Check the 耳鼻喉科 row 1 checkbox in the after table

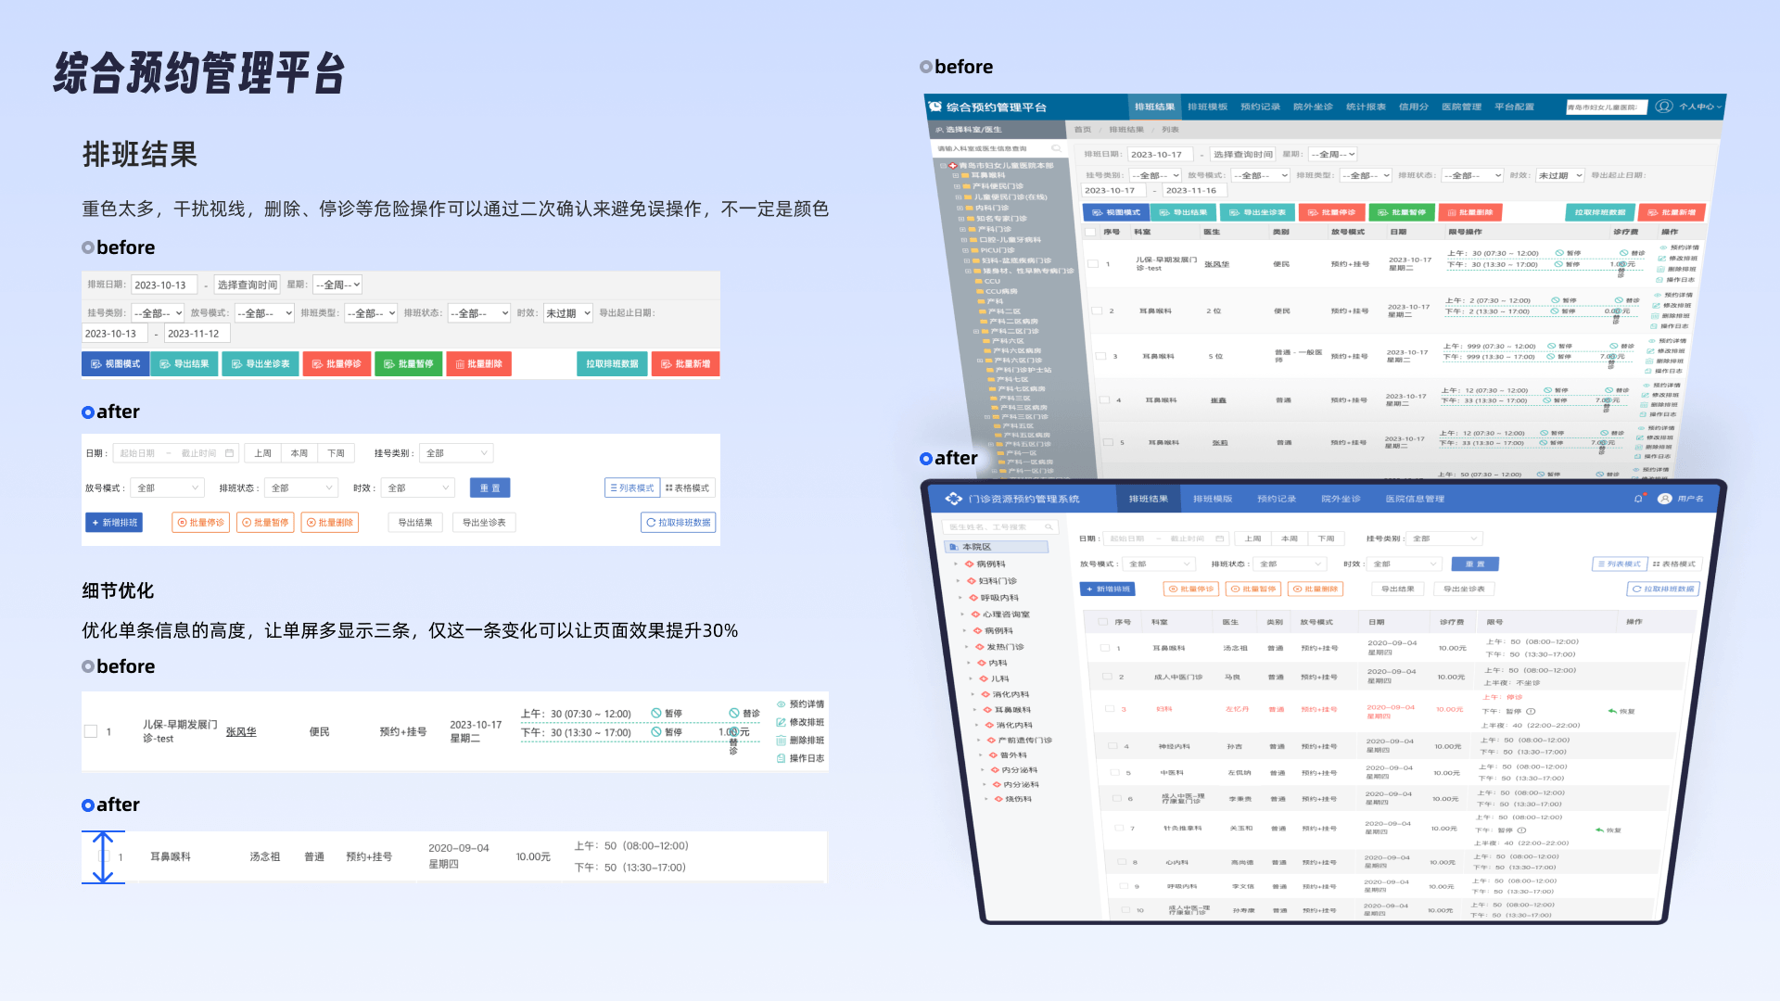[x=1104, y=648]
